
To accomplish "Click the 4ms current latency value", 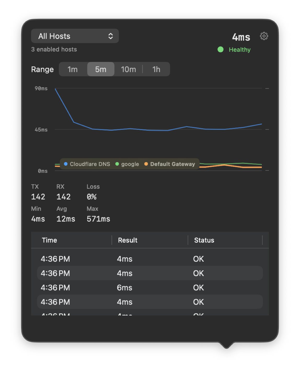I will point(241,37).
